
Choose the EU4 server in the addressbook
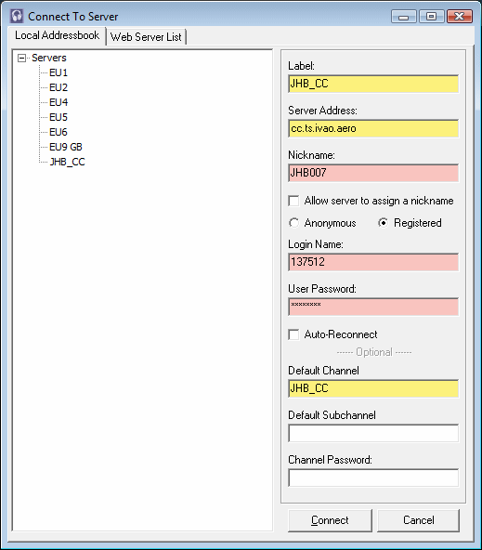tap(59, 102)
